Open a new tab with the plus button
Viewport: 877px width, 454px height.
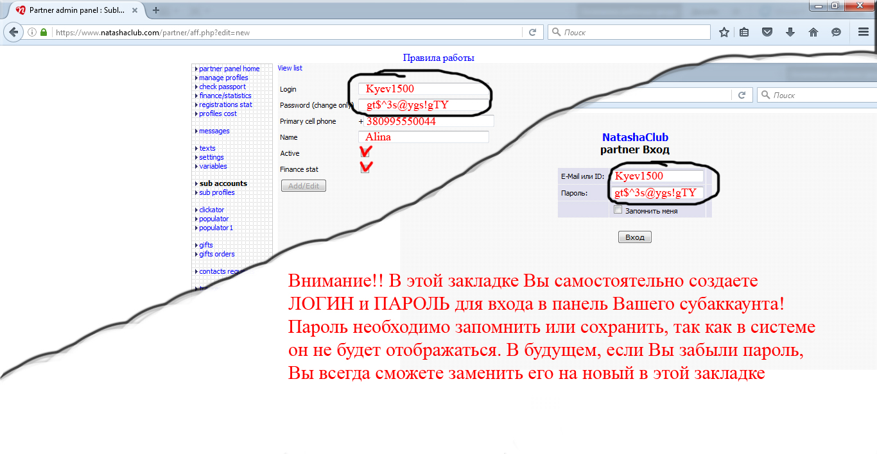pos(156,10)
